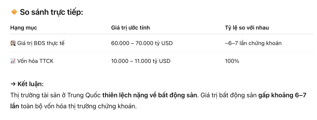This screenshot has width=317, height=120.
Task: Click the 'Kết luận:' bold label
Action: tap(31, 84)
